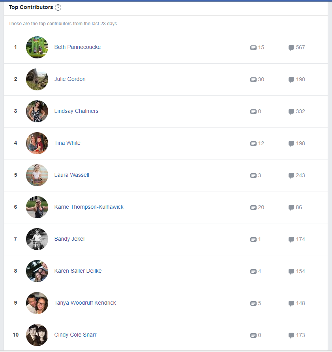This screenshot has width=332, height=352.
Task: Click the posts icon for Tina White
Action: [x=253, y=144]
